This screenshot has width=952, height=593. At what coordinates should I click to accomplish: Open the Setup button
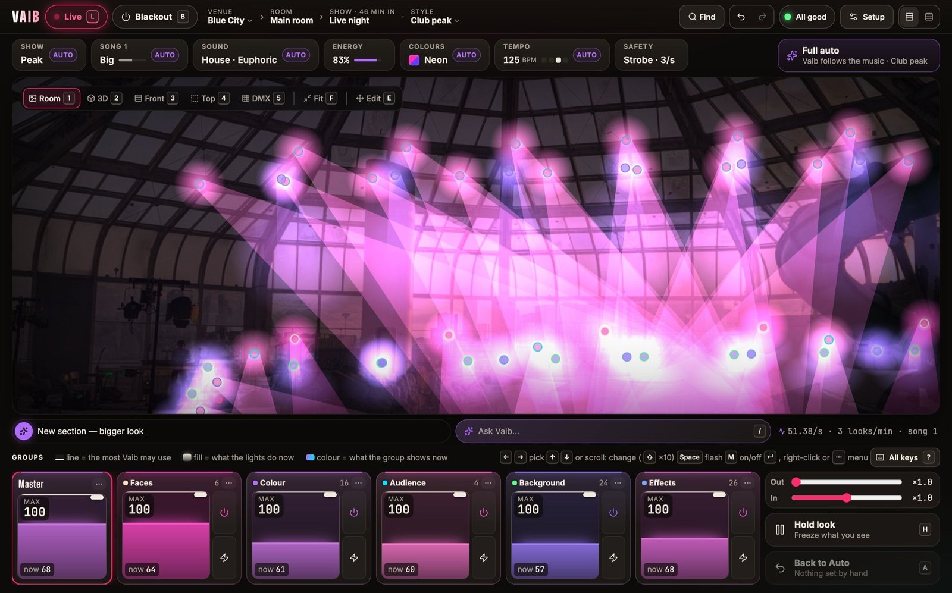(866, 17)
